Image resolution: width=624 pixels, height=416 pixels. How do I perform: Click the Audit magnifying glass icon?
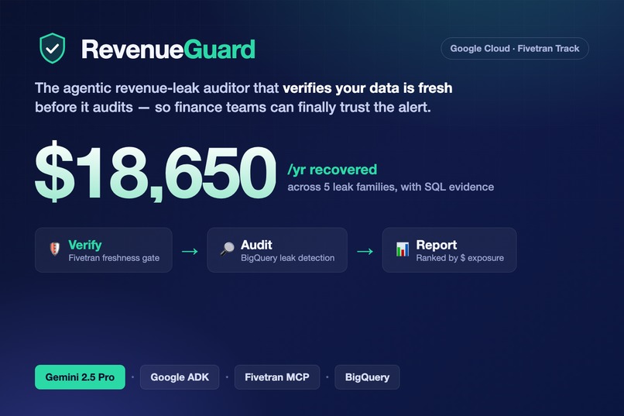(228, 249)
